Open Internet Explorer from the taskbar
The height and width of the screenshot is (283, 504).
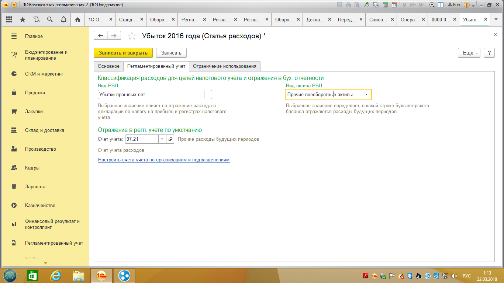(x=56, y=276)
